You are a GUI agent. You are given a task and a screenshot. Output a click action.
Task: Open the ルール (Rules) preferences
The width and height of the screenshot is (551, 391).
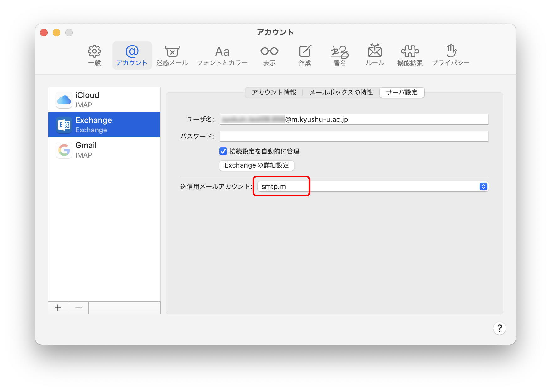coord(375,56)
